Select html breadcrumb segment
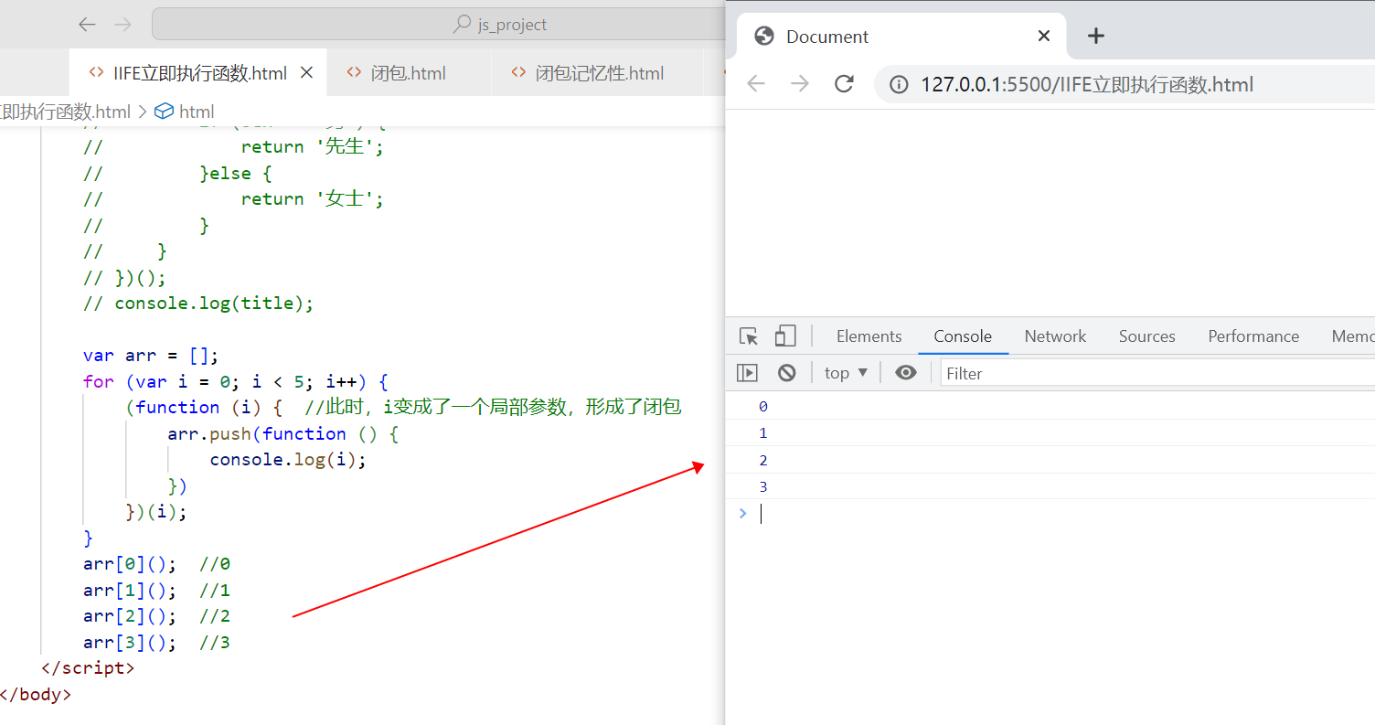 [x=197, y=112]
